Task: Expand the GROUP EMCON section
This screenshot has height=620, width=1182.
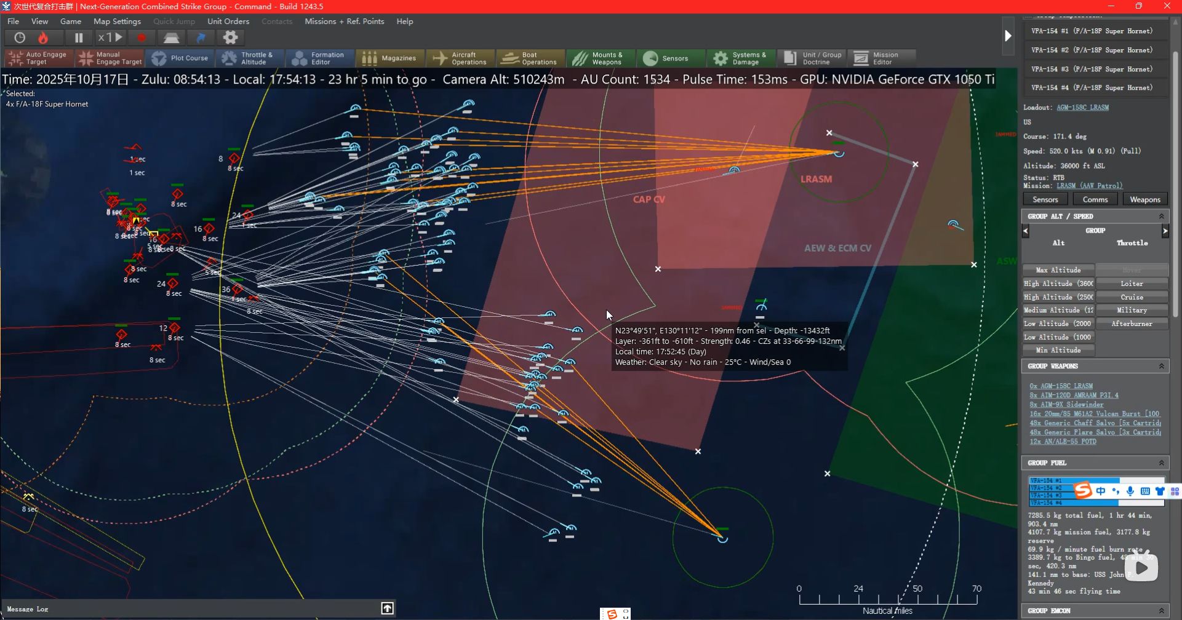Action: tap(1161, 611)
